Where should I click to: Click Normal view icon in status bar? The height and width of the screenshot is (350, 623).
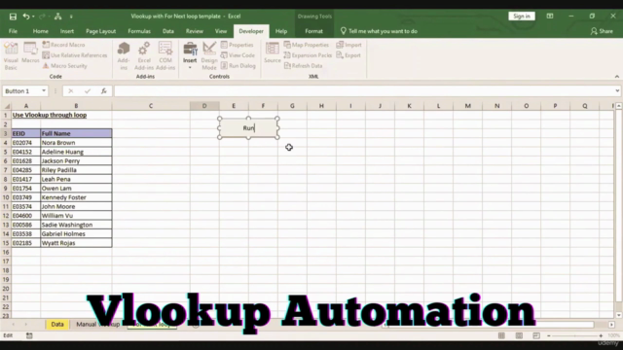(x=501, y=335)
